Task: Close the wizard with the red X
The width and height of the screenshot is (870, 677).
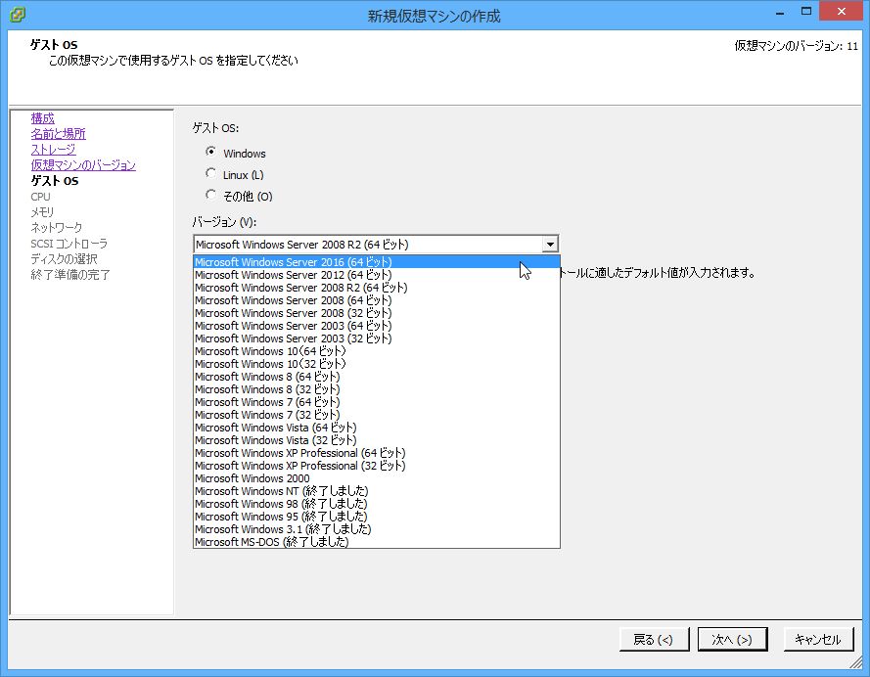Action: pos(842,11)
